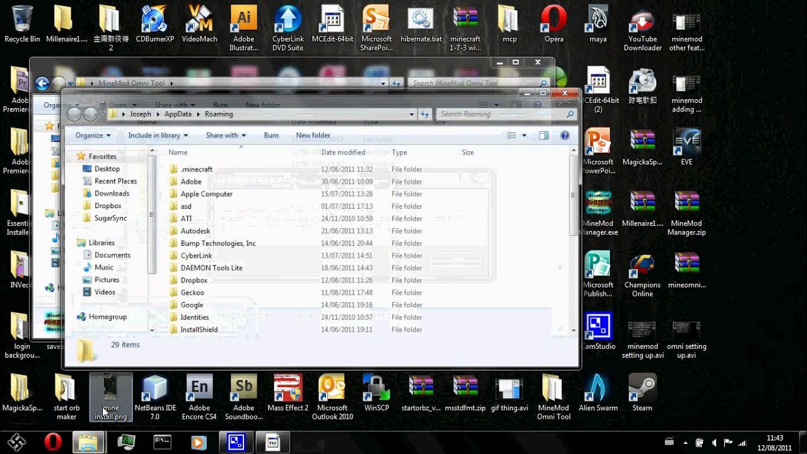Image resolution: width=807 pixels, height=454 pixels.
Task: Click AppData in the address breadcrumb
Action: 178,114
